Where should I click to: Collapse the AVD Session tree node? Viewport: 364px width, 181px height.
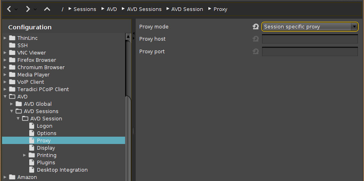[18, 119]
